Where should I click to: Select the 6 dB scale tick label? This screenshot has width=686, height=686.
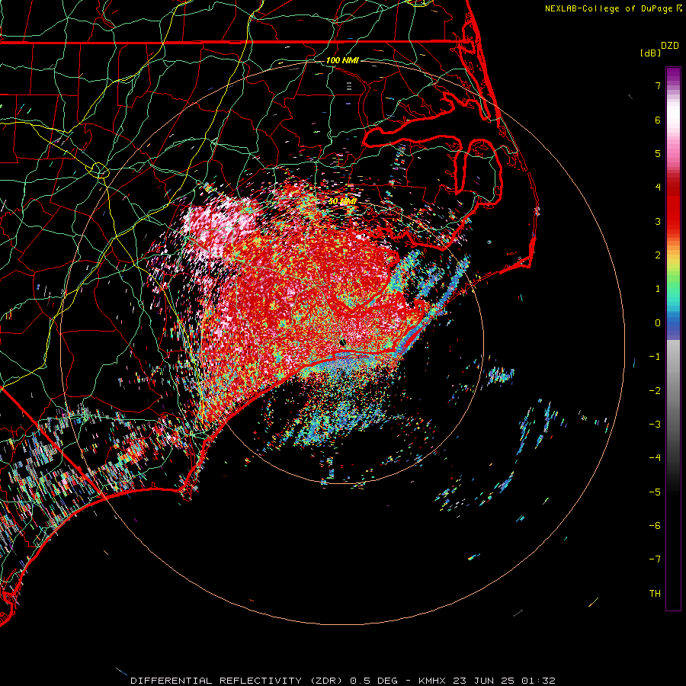click(x=658, y=120)
